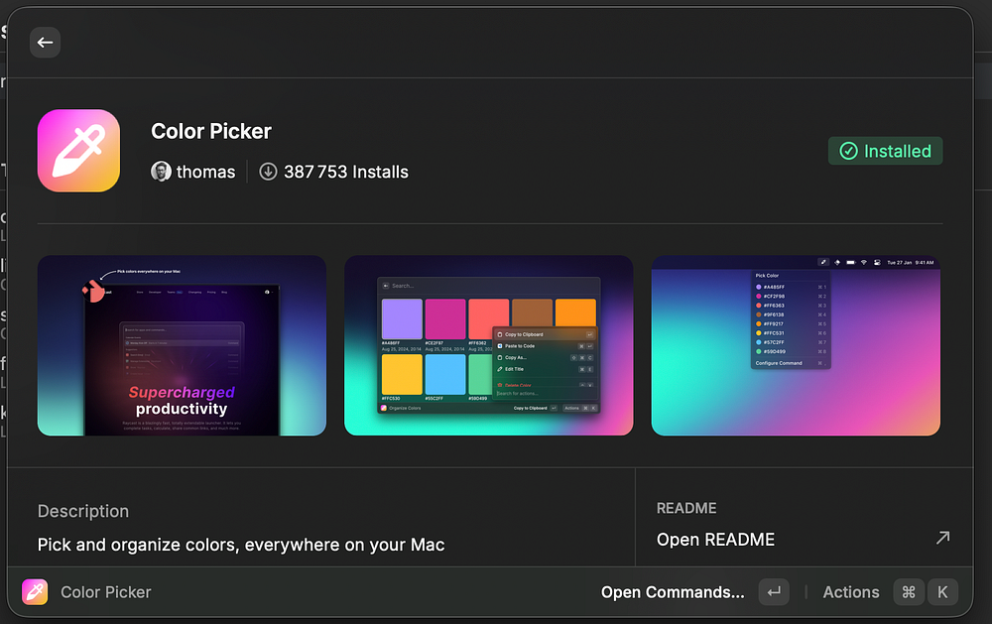Click the README section label
Screen dimensions: 992x624
[x=686, y=508]
